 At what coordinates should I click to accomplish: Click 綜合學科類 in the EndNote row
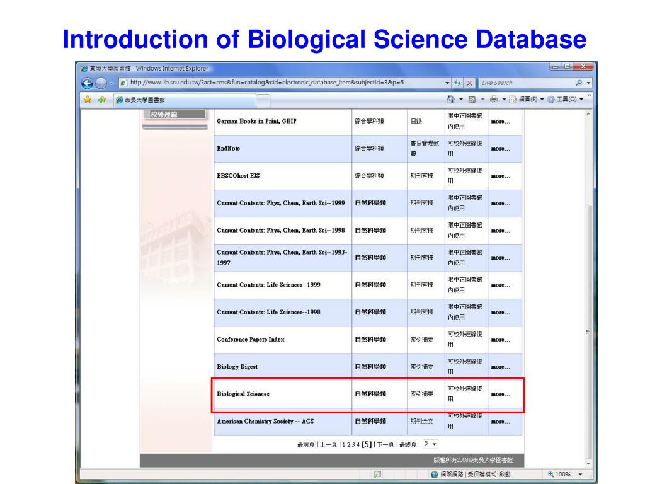[369, 149]
